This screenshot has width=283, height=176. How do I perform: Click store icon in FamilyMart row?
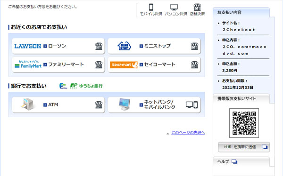tap(99, 65)
